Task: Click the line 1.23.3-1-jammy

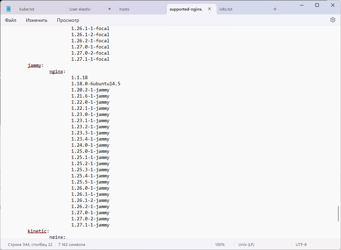Action: pos(90,133)
